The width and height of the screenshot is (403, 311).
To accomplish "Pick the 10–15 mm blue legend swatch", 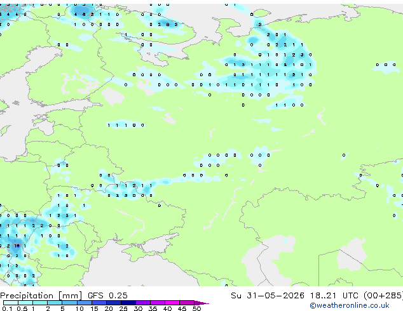I will 84,303.
